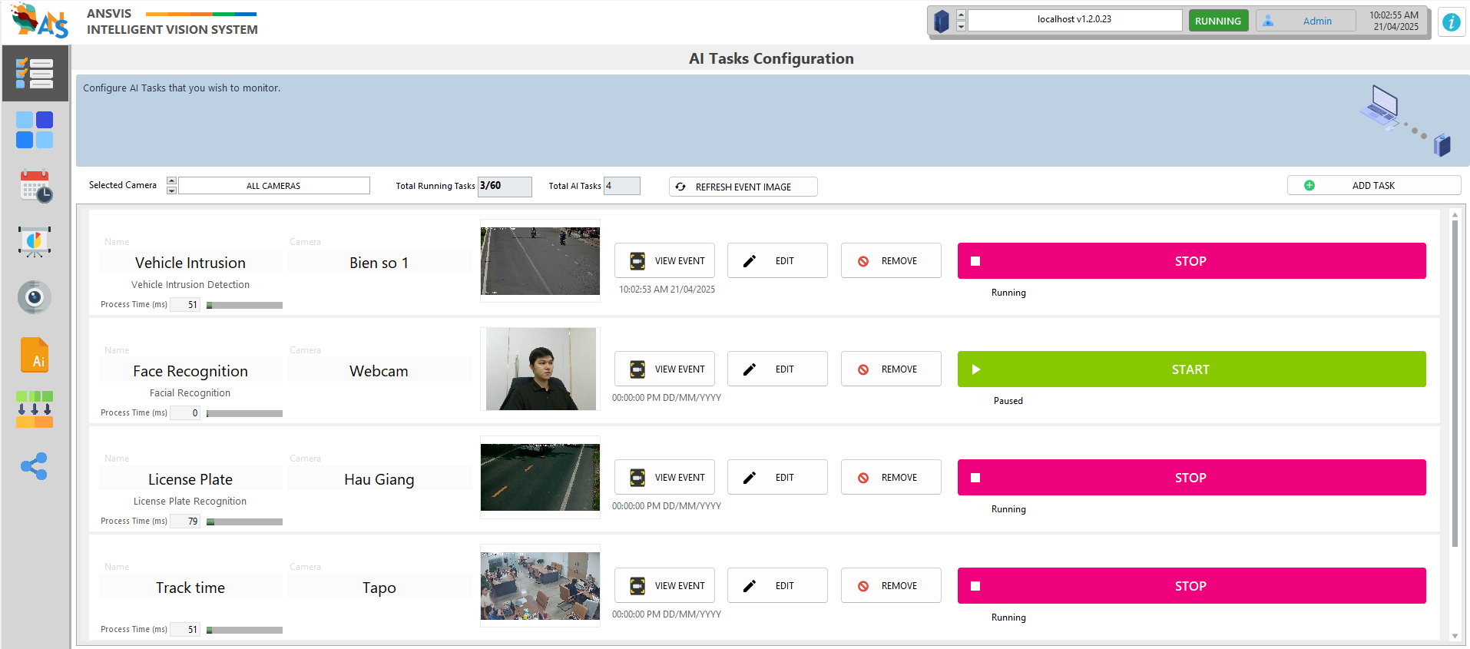Viewport: 1470px width, 649px height.
Task: Step the Selected Camera selector up
Action: 171,181
